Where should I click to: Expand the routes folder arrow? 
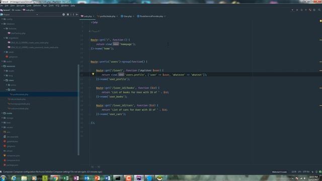tap(2, 113)
